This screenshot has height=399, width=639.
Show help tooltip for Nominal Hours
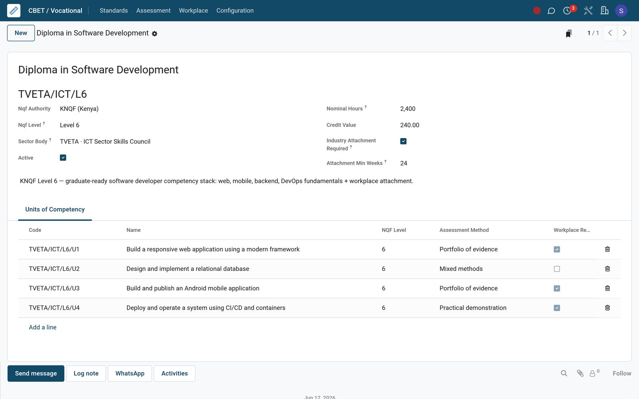[x=365, y=107]
